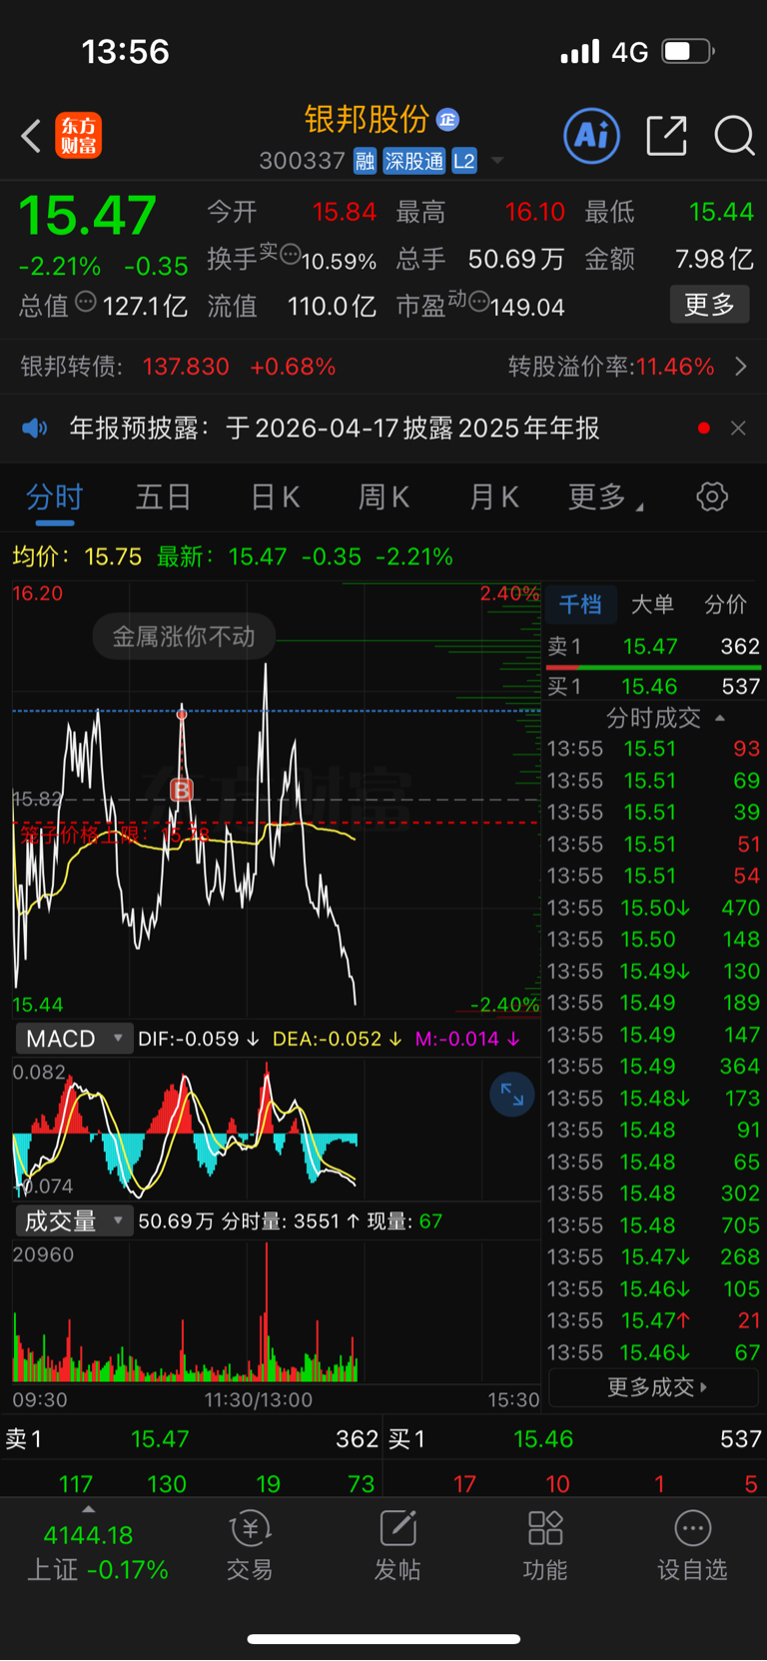Open 更多成交 more trades link
This screenshot has height=1661, width=767.
654,1386
